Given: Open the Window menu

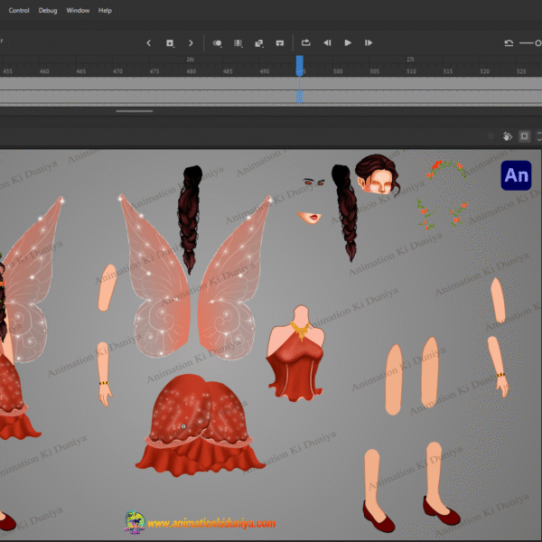Looking at the screenshot, I should tap(78, 10).
